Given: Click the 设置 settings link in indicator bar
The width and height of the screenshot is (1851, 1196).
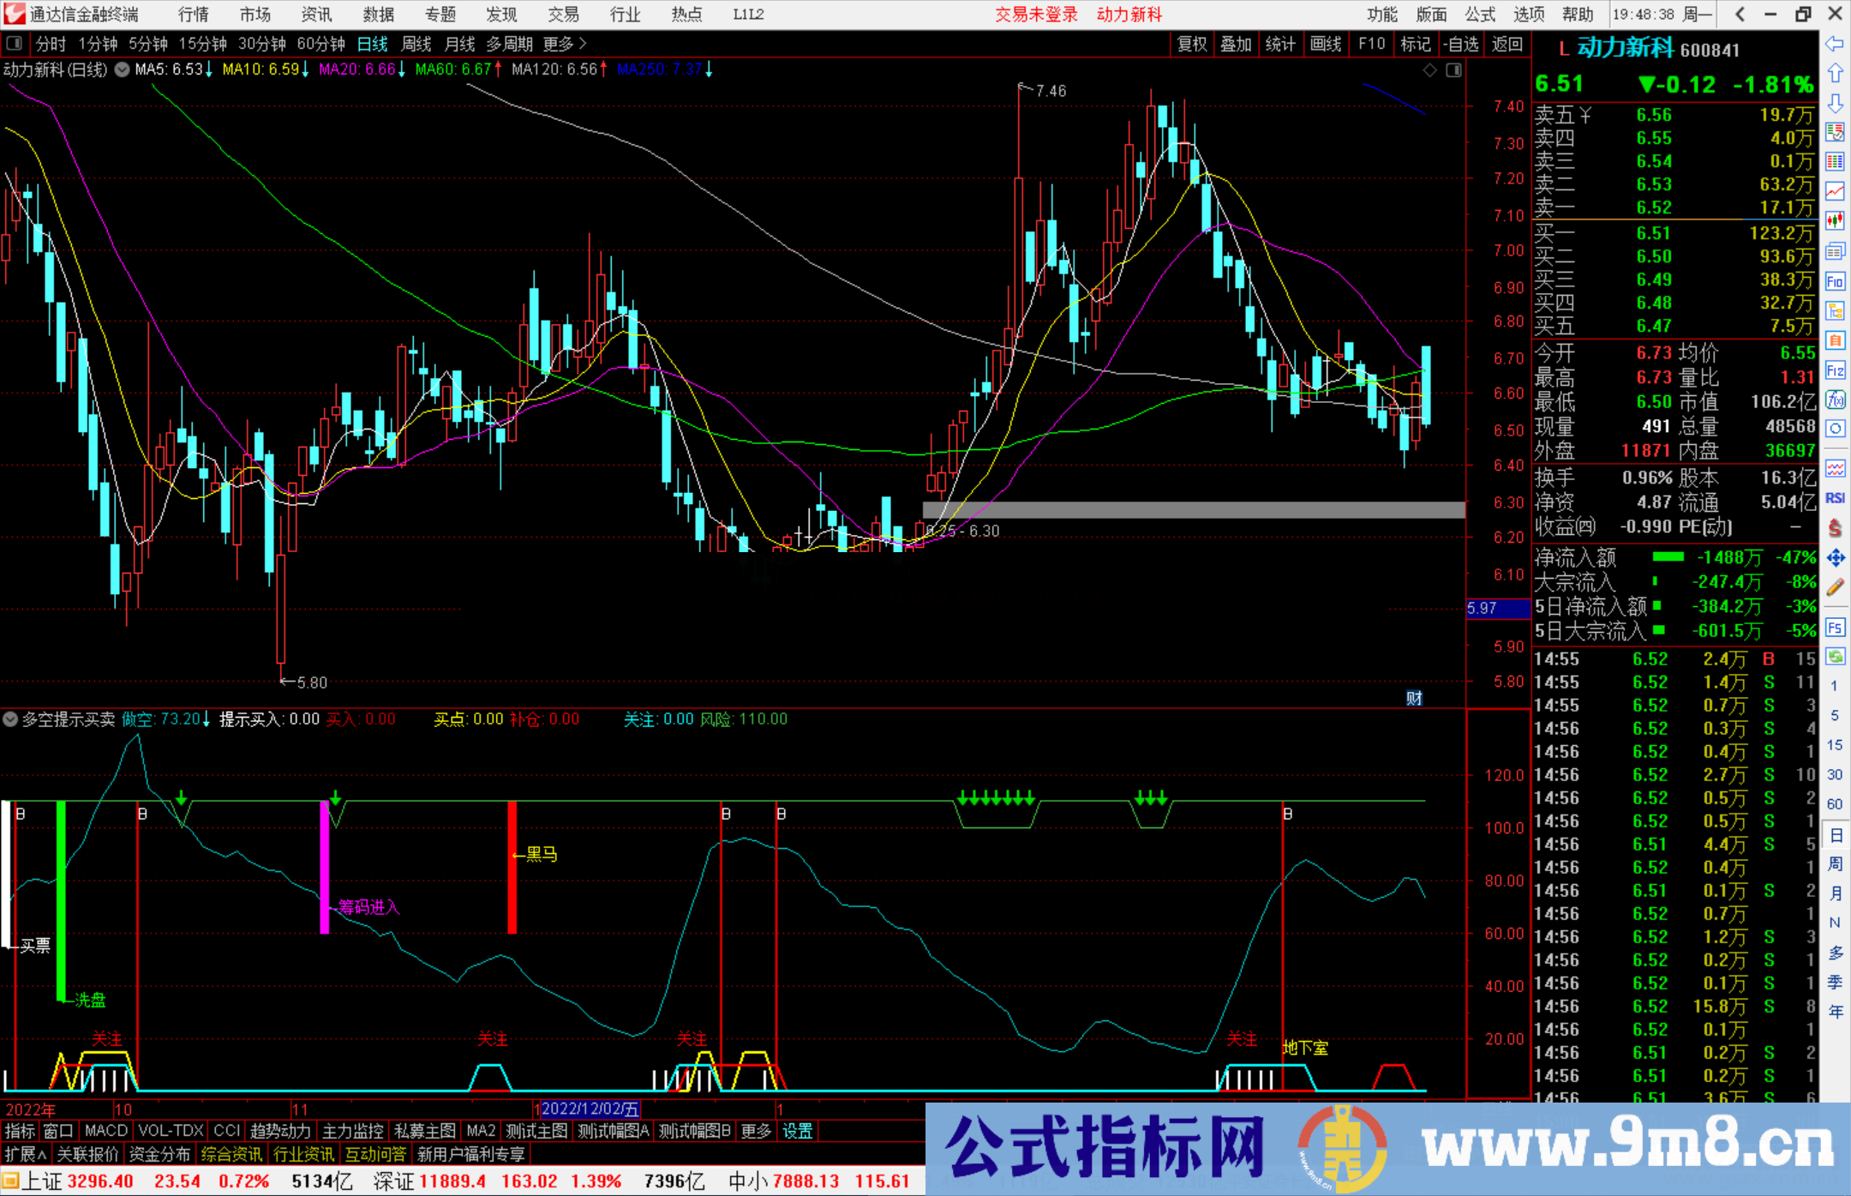Looking at the screenshot, I should coord(797,1131).
